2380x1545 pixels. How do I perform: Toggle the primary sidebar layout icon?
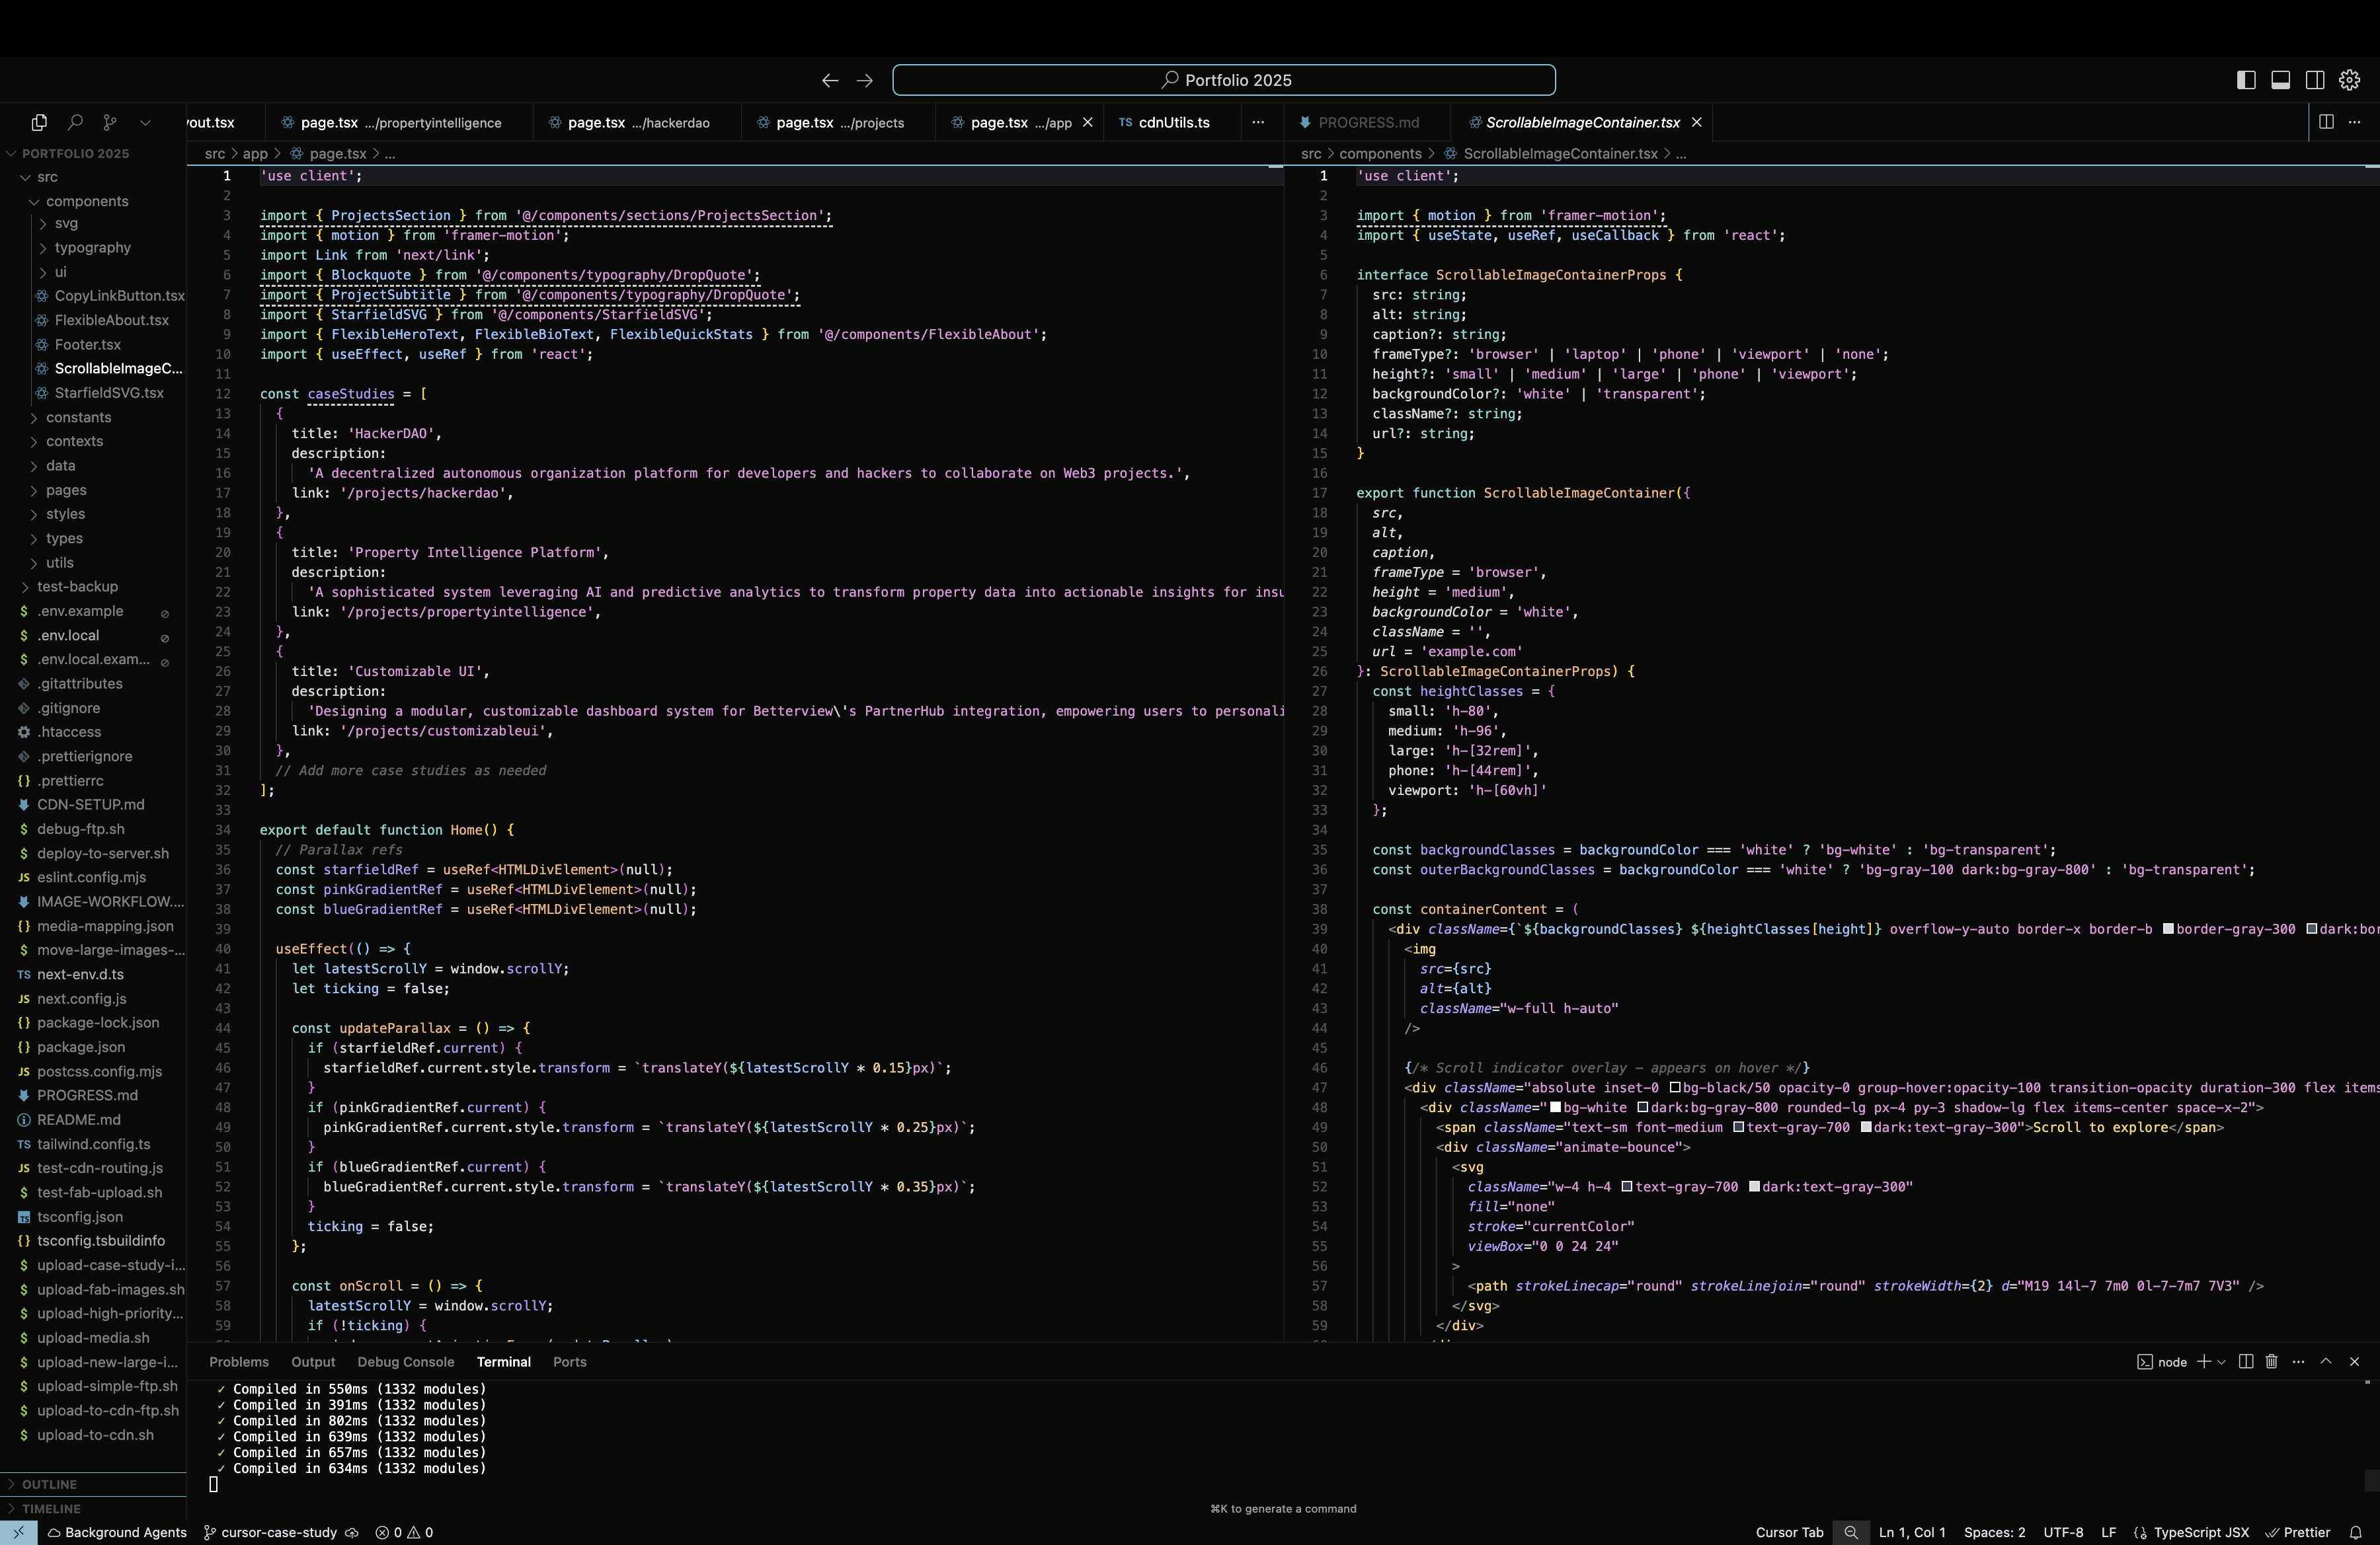(x=2246, y=80)
